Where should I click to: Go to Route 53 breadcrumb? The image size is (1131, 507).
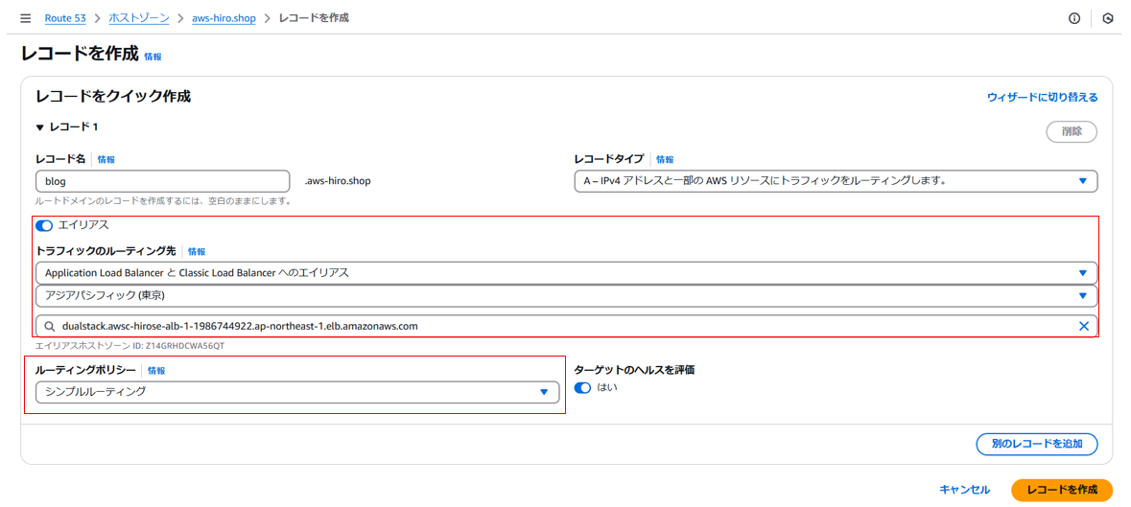(x=65, y=18)
